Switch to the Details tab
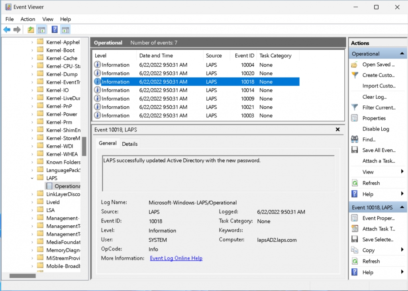The width and height of the screenshot is (408, 291). tap(130, 144)
